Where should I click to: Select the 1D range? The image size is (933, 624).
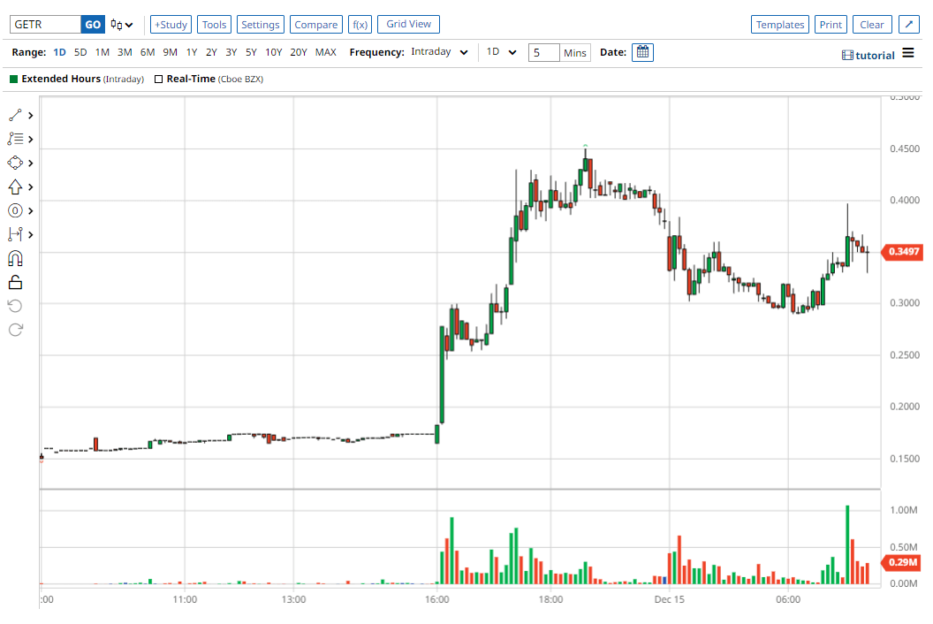59,52
